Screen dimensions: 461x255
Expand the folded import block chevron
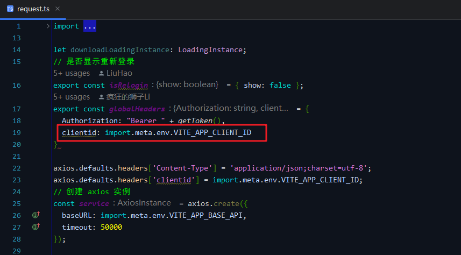(x=48, y=26)
